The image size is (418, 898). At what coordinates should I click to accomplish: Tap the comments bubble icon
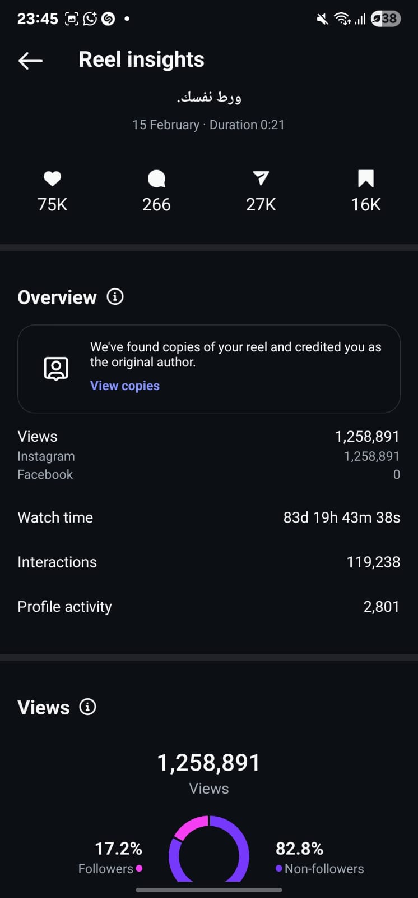point(156,178)
